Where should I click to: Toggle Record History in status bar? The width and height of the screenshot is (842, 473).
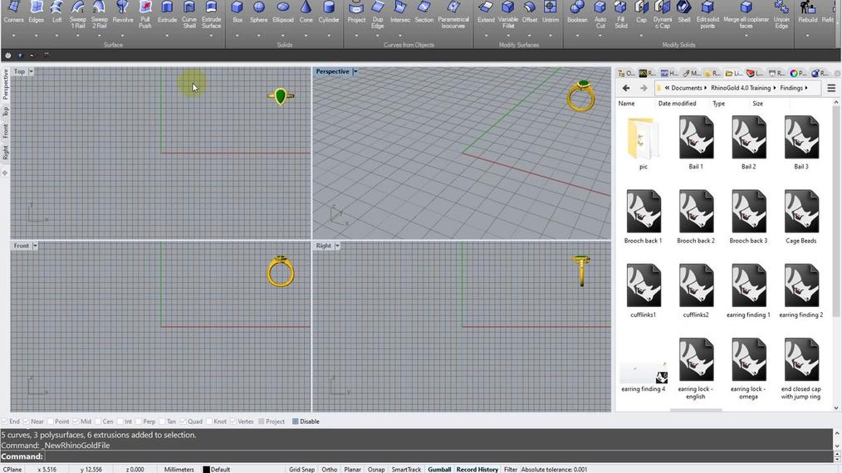tap(477, 469)
